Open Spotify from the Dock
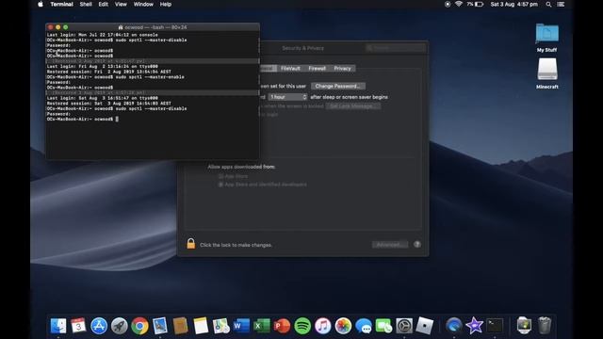This screenshot has height=339, width=603. pos(302,326)
